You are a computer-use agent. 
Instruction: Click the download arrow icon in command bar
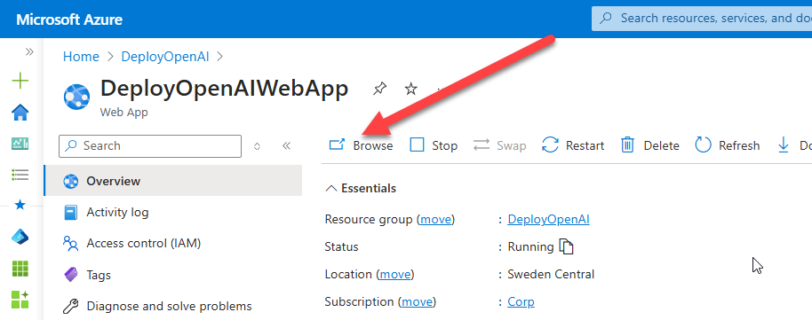pos(784,145)
